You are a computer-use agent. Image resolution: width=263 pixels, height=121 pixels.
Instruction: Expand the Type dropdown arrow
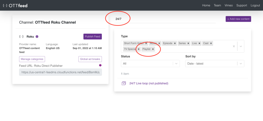click(241, 46)
